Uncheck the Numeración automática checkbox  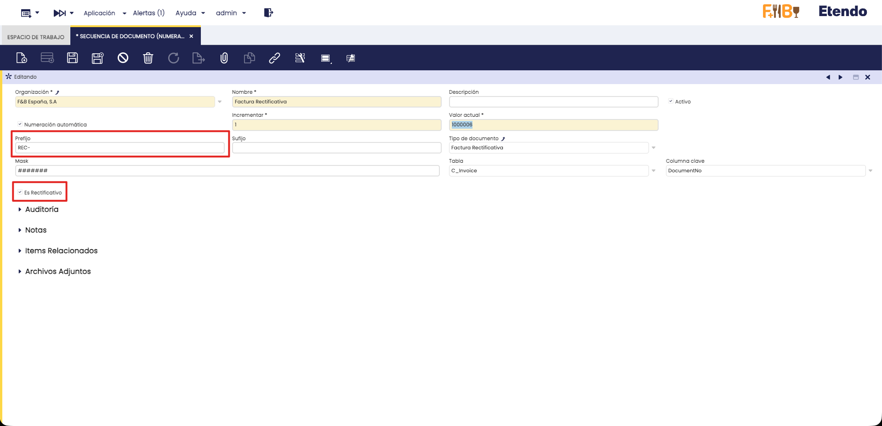[20, 124]
